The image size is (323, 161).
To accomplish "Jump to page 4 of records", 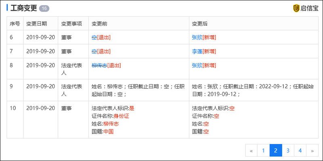I will 300,150.
